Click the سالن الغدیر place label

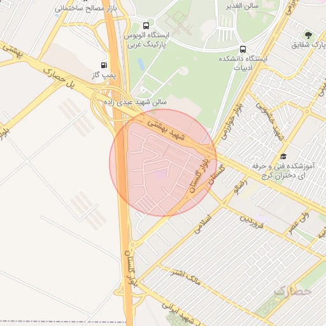click(242, 6)
